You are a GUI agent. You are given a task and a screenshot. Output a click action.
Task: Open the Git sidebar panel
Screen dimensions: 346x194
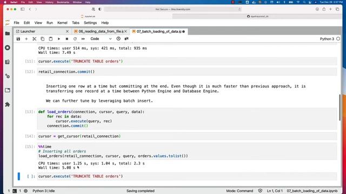(x=8, y=62)
